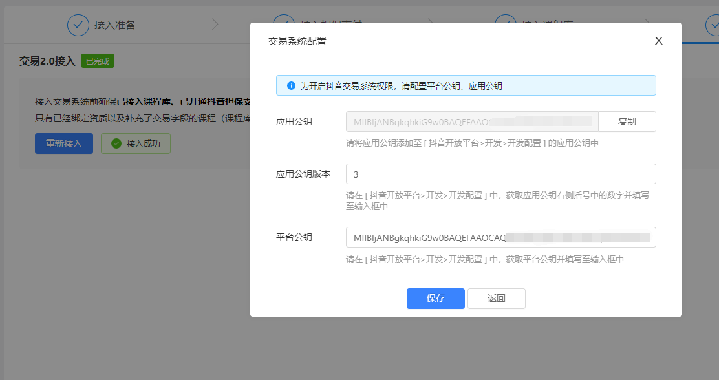Click the 平台公钥 label
This screenshot has width=719, height=380.
[x=294, y=237]
